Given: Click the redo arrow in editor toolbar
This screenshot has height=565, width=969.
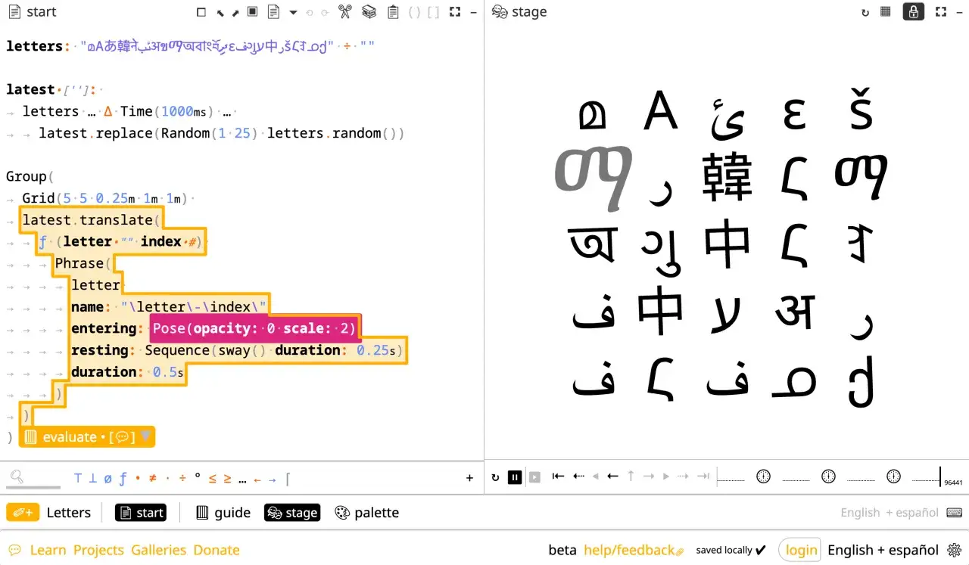Looking at the screenshot, I should coord(325,12).
